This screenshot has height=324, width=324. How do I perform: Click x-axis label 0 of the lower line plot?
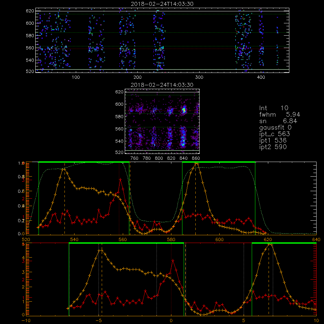pyautogui.click(x=171, y=321)
